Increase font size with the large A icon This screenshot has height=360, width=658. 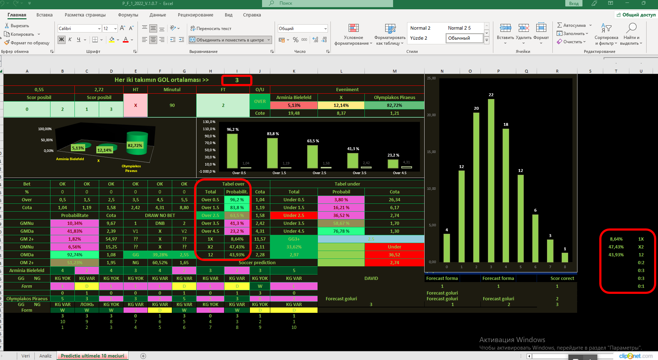[x=122, y=28]
